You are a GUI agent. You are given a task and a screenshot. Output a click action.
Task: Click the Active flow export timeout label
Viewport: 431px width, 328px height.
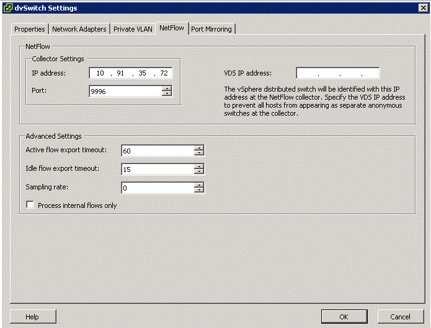pos(66,150)
